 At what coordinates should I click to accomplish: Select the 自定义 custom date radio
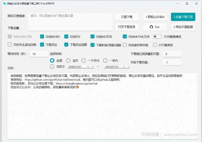[x=52, y=67]
